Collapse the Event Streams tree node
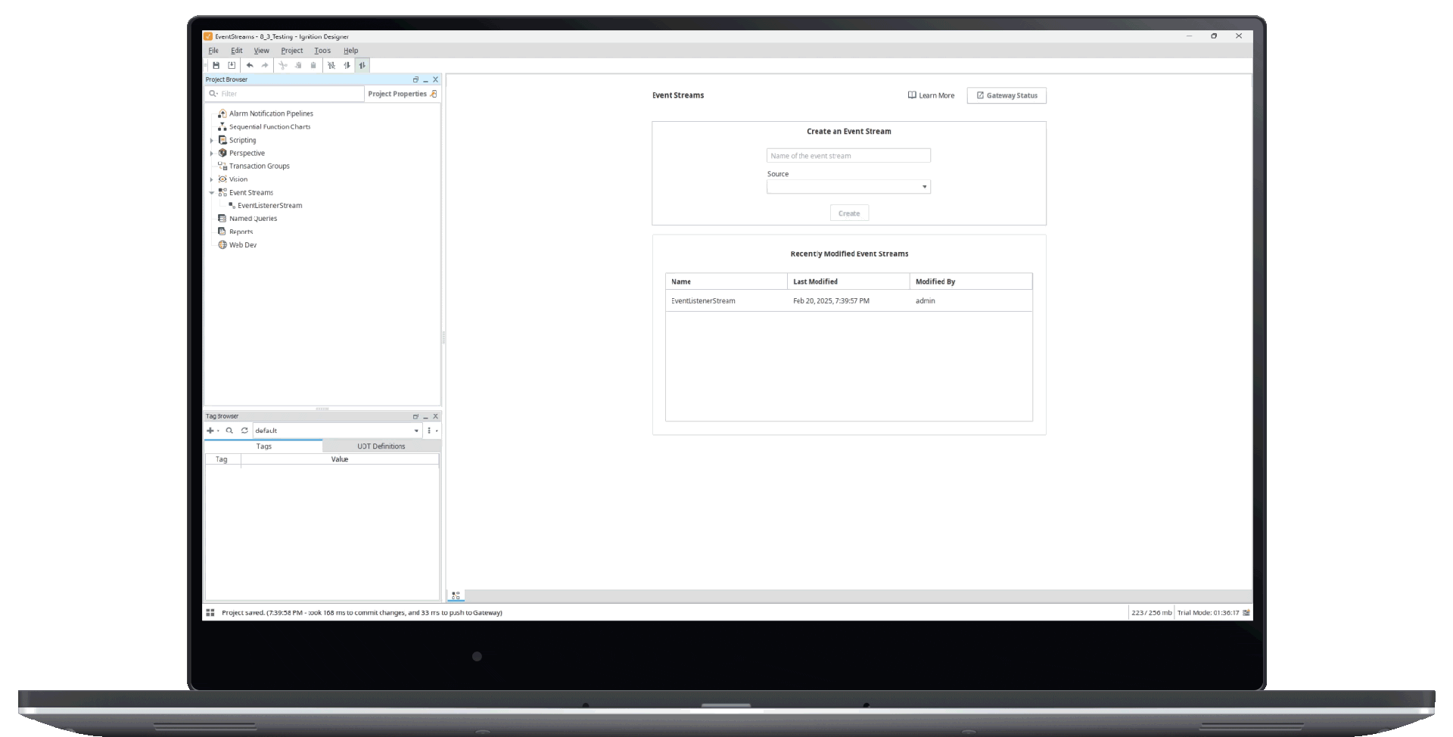This screenshot has height=737, width=1453. click(x=212, y=193)
